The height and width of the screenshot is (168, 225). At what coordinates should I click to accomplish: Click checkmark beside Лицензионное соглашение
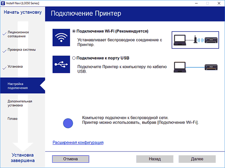(4, 34)
